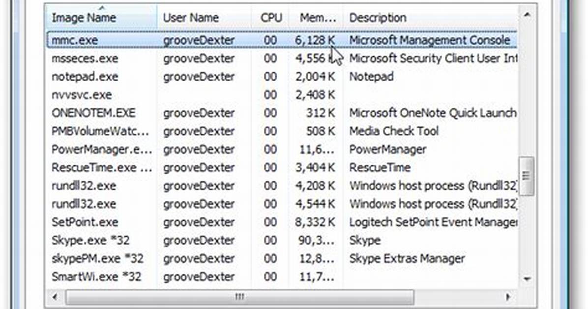
Task: Click the 3,404 K memory value
Action: click(315, 167)
